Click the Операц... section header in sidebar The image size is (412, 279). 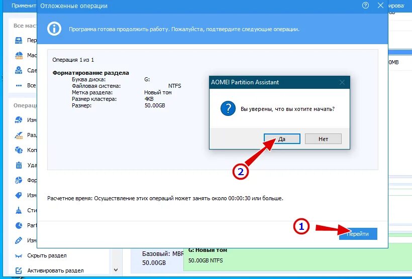[x=25, y=105]
